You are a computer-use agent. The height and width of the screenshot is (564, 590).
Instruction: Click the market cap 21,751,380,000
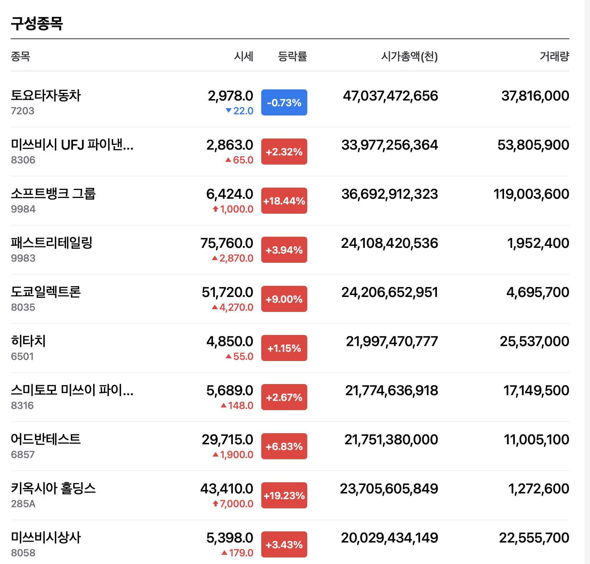(x=391, y=439)
